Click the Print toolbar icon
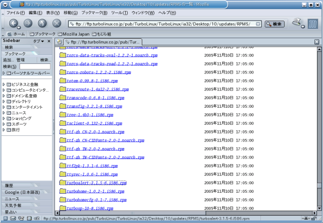The image size is (323, 223). (297, 22)
